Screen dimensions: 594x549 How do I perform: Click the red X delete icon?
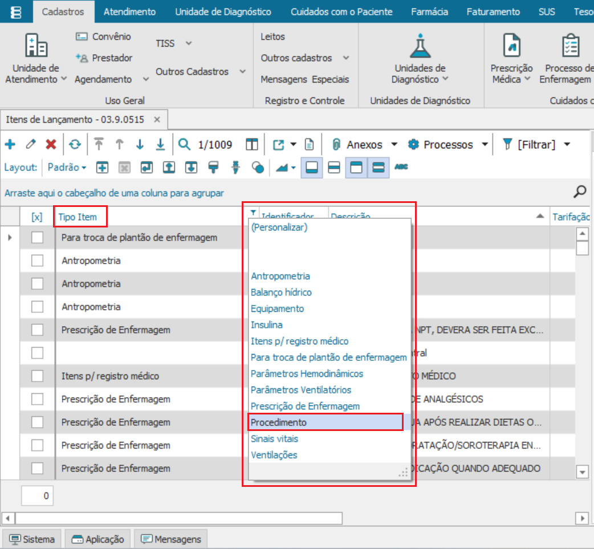pos(51,145)
